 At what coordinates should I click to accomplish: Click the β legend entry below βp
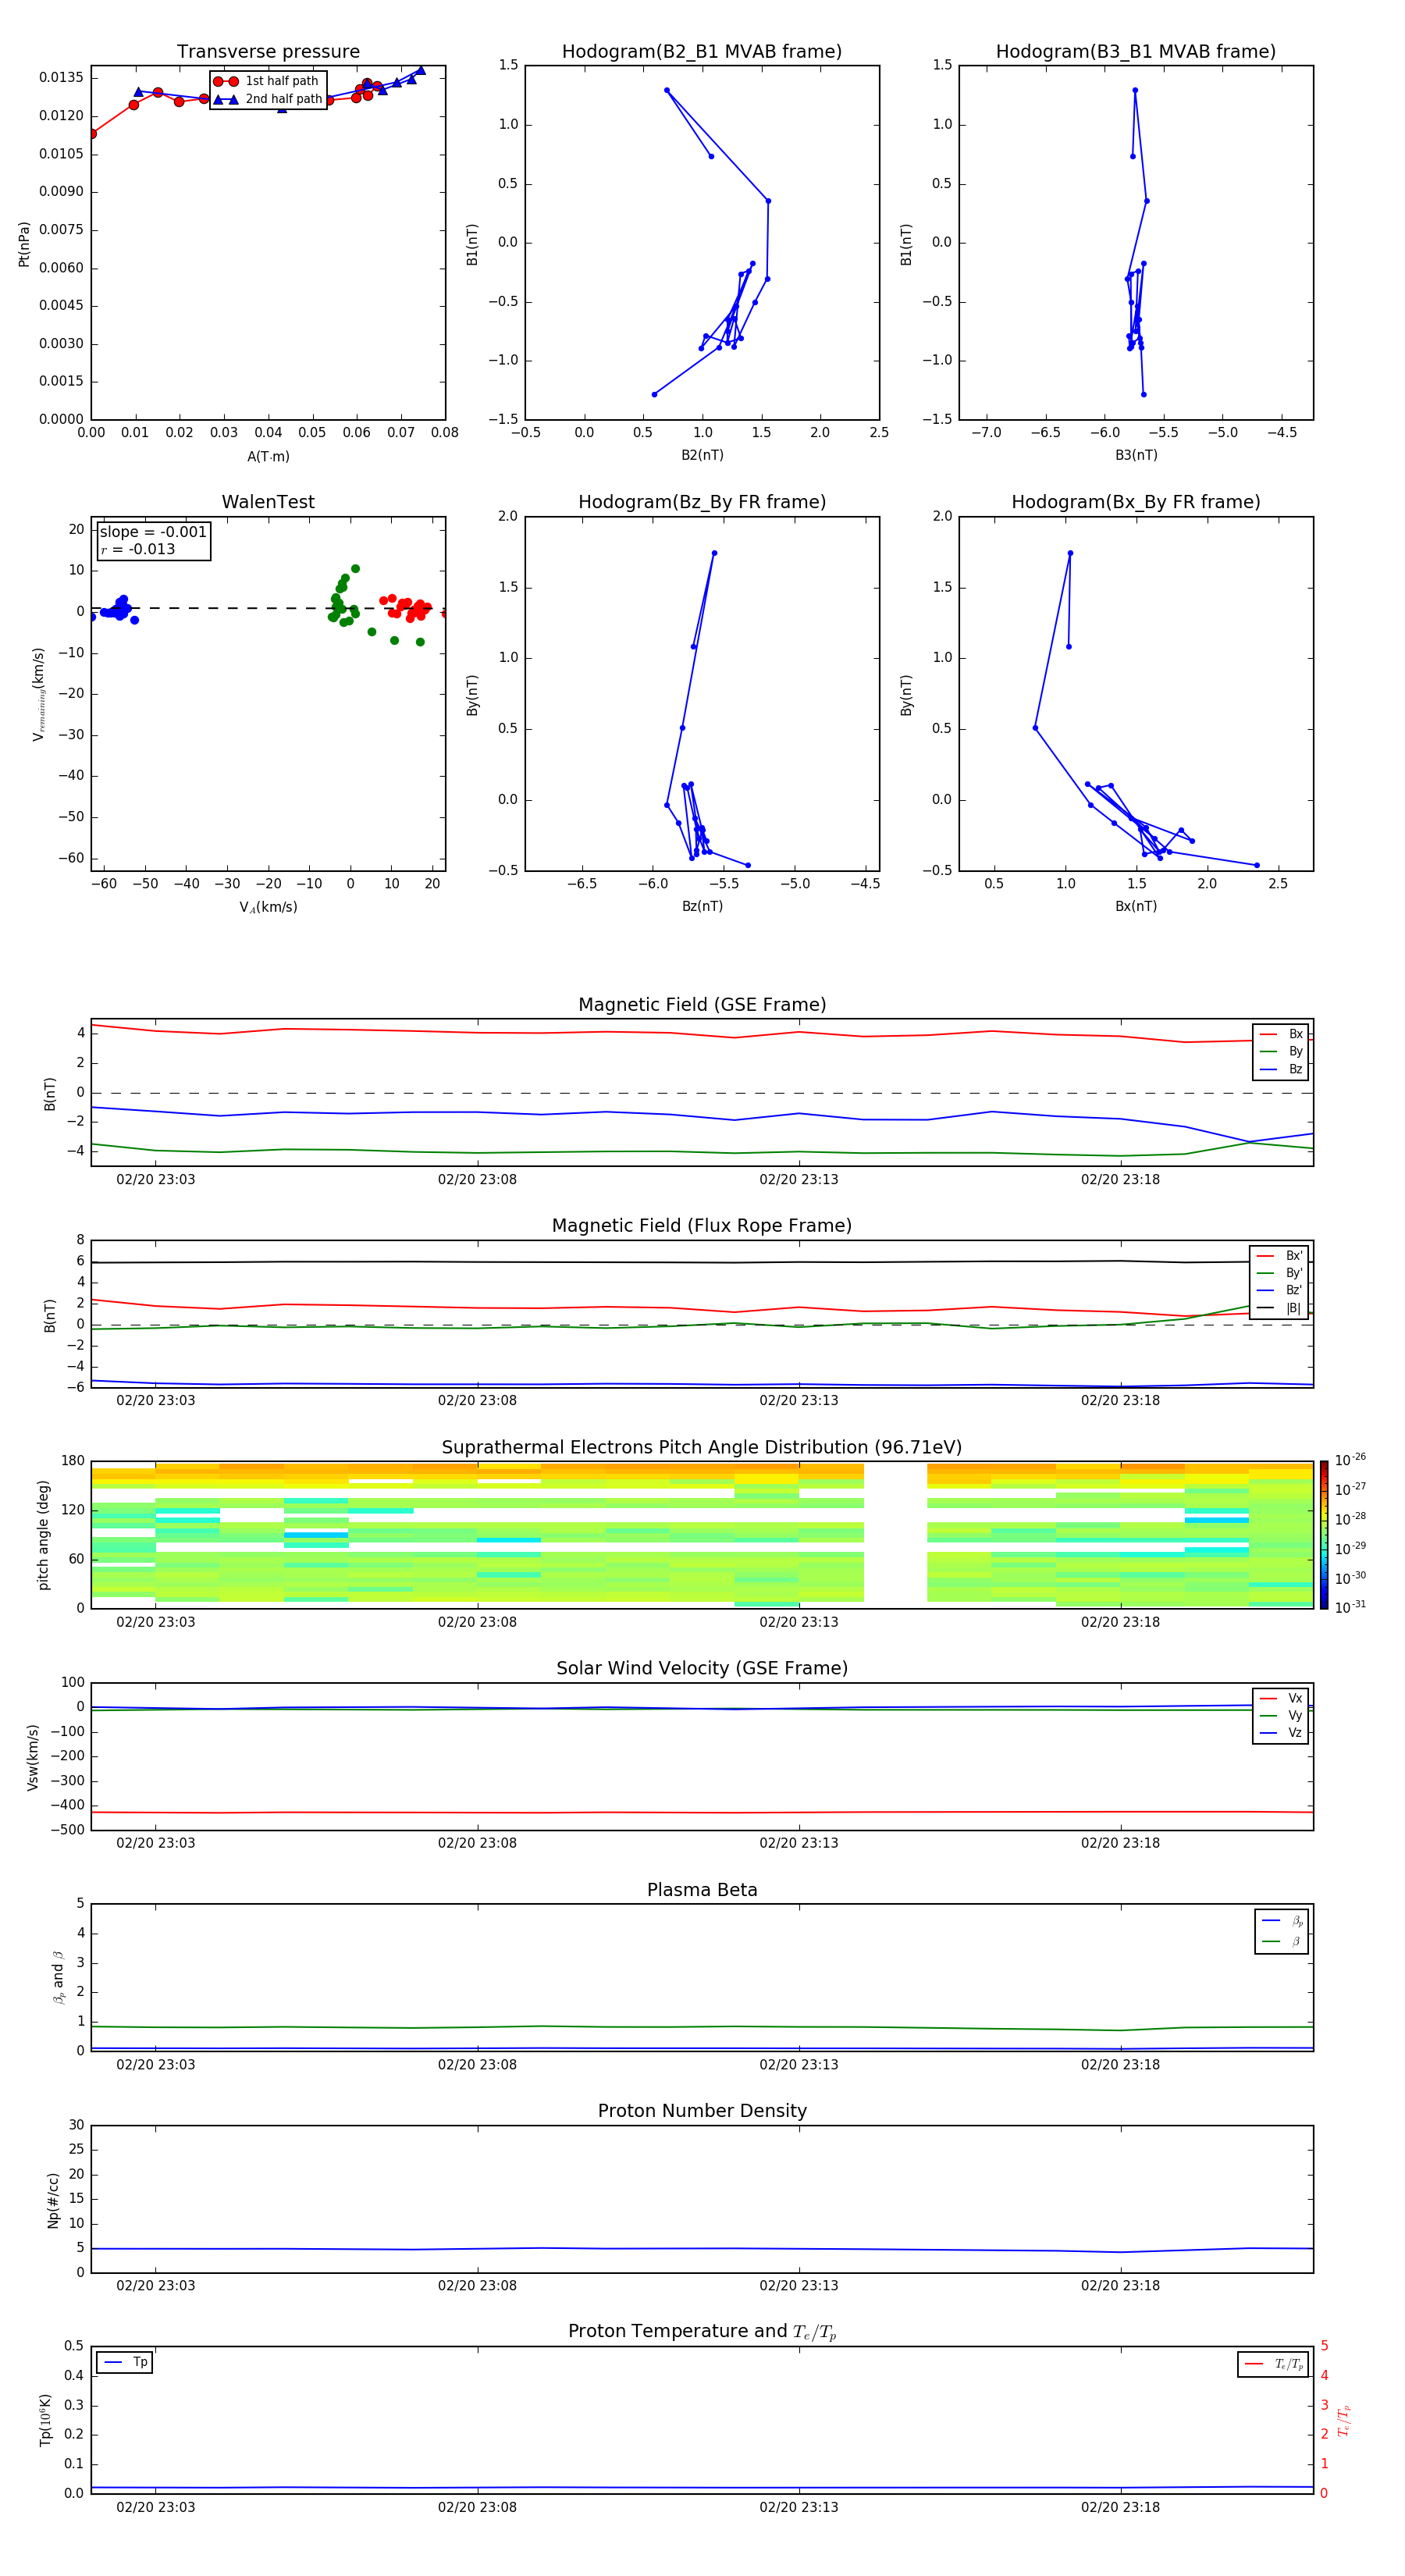(1282, 1941)
